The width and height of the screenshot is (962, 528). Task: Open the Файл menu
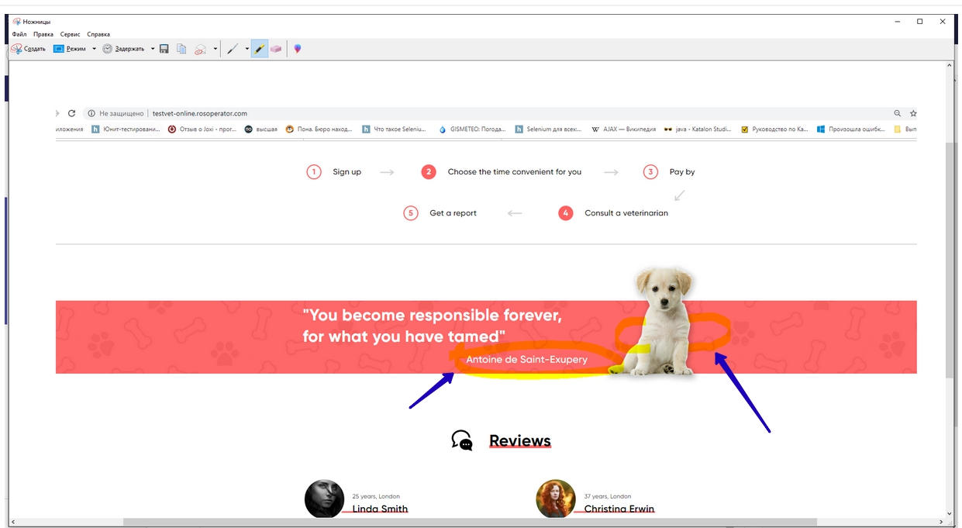[19, 34]
